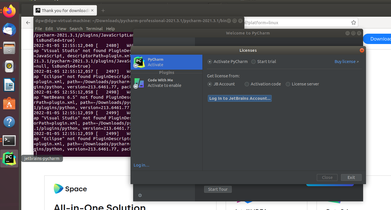The height and width of the screenshot is (210, 391).
Task: Click the Welcome to PyCharm title bar
Action: coord(248,33)
